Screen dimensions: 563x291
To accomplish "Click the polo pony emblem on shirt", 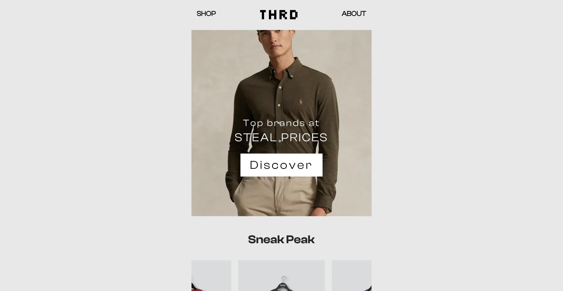I will [x=301, y=102].
